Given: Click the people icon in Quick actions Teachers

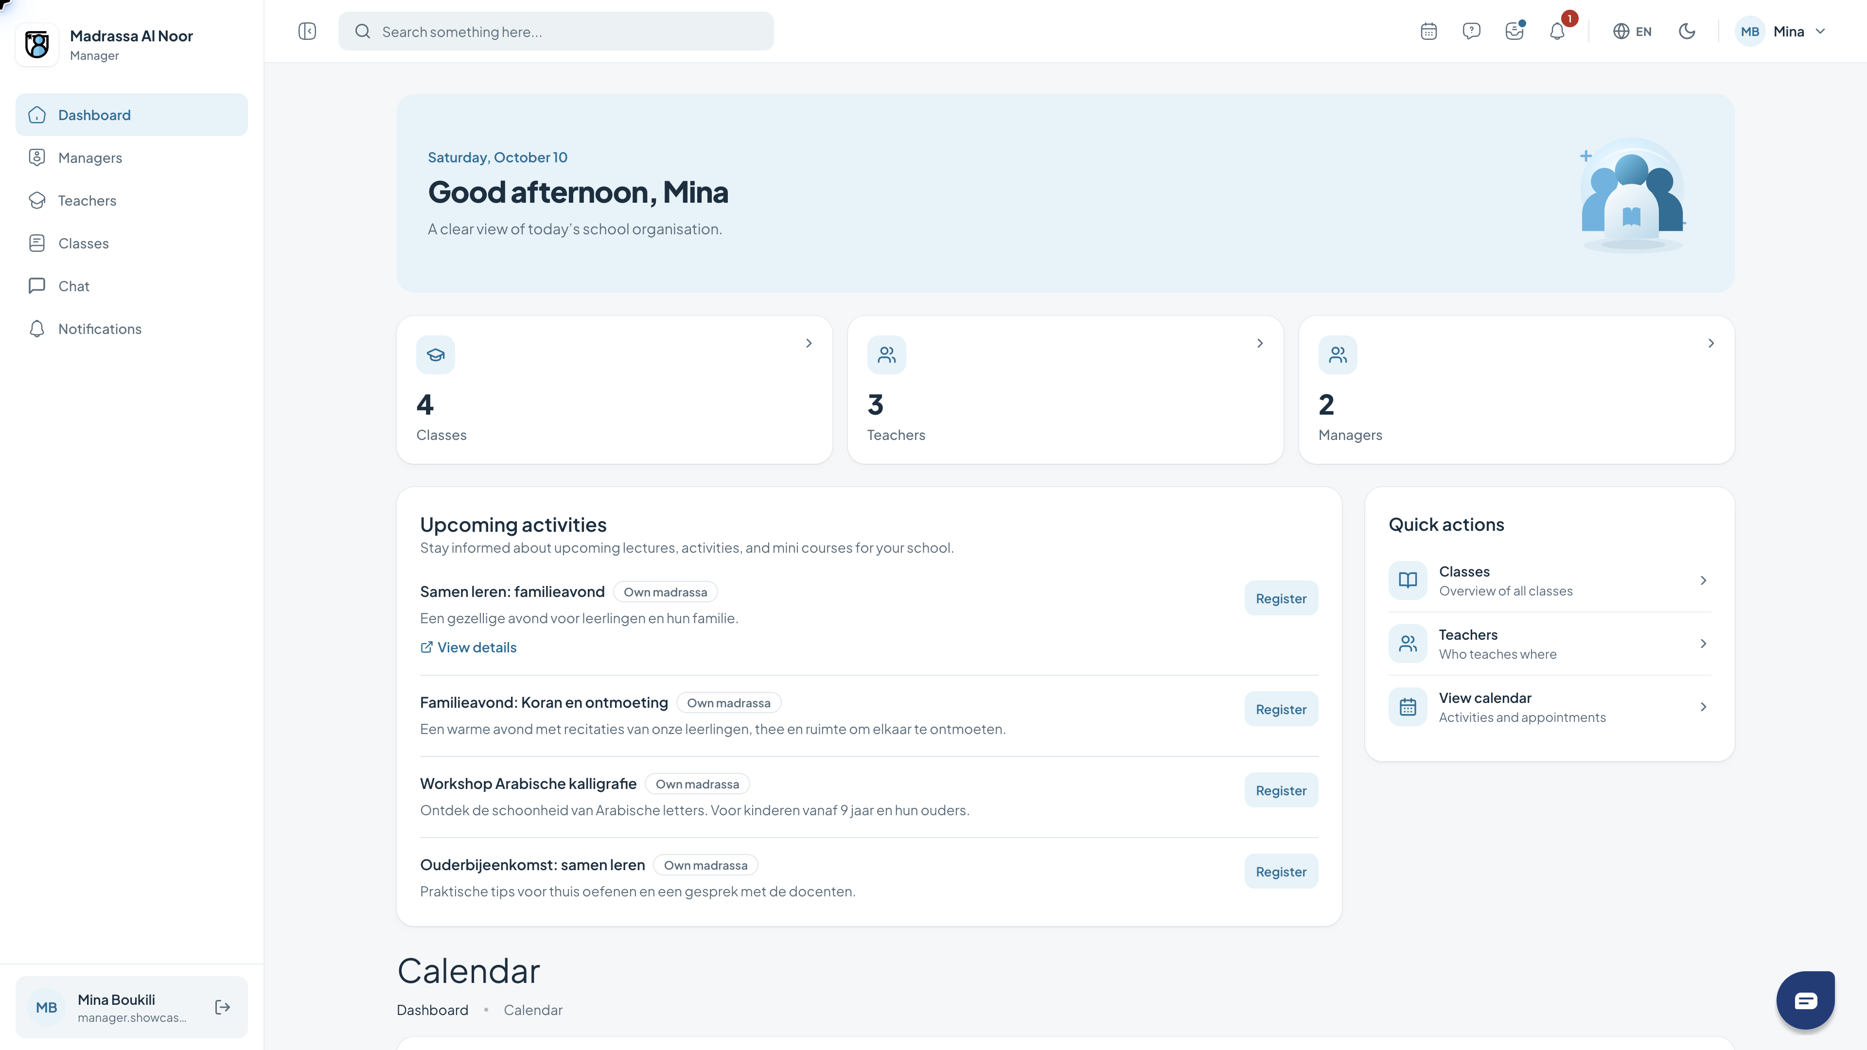Looking at the screenshot, I should 1408,644.
